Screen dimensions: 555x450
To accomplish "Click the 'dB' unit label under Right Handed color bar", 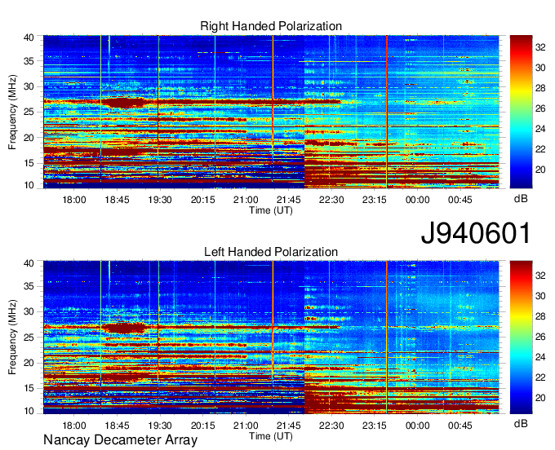I will point(521,199).
